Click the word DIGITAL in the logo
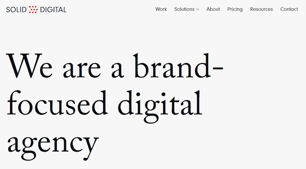The width and height of the screenshot is (306, 169). click(53, 10)
